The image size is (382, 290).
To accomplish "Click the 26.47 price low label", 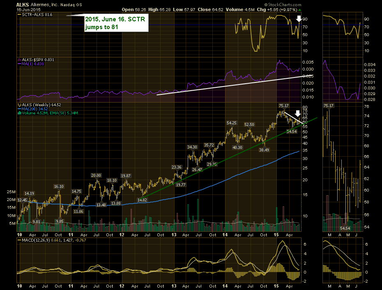I will click(x=197, y=169).
